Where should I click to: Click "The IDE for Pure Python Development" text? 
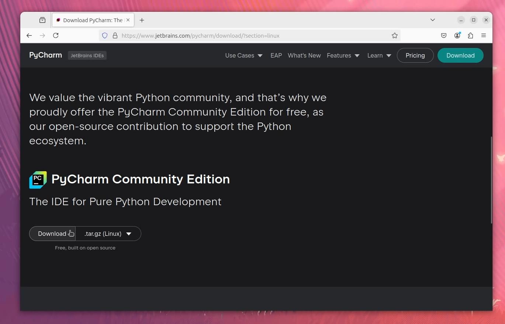coord(125,201)
